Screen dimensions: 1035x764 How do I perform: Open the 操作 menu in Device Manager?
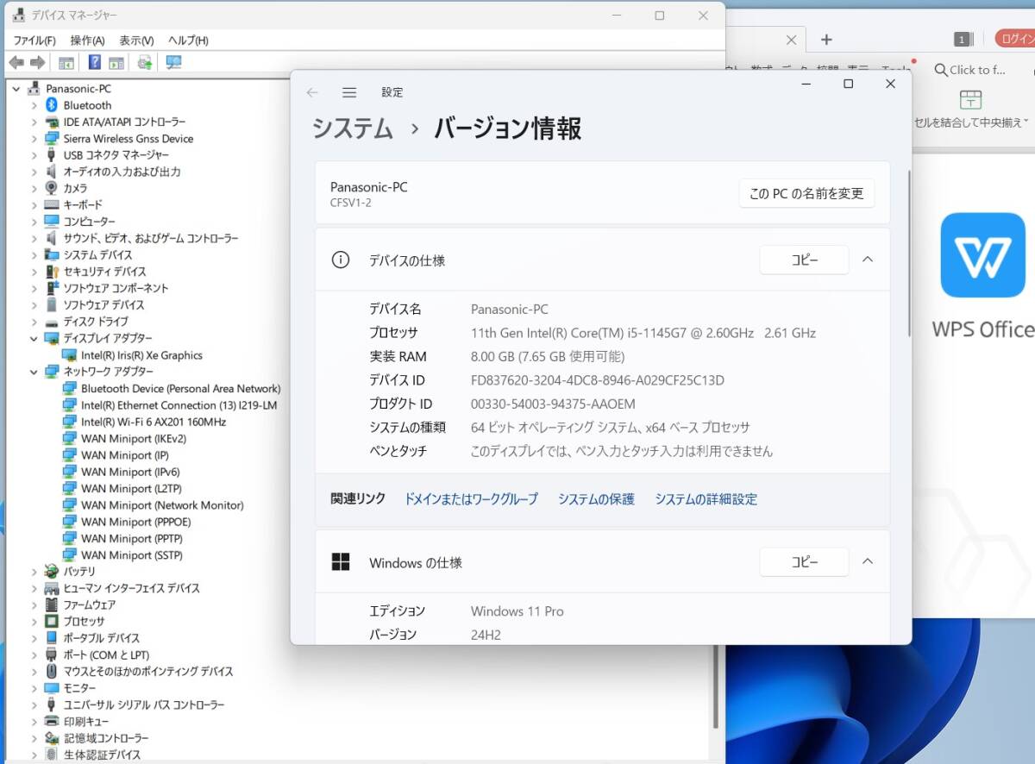pyautogui.click(x=87, y=40)
